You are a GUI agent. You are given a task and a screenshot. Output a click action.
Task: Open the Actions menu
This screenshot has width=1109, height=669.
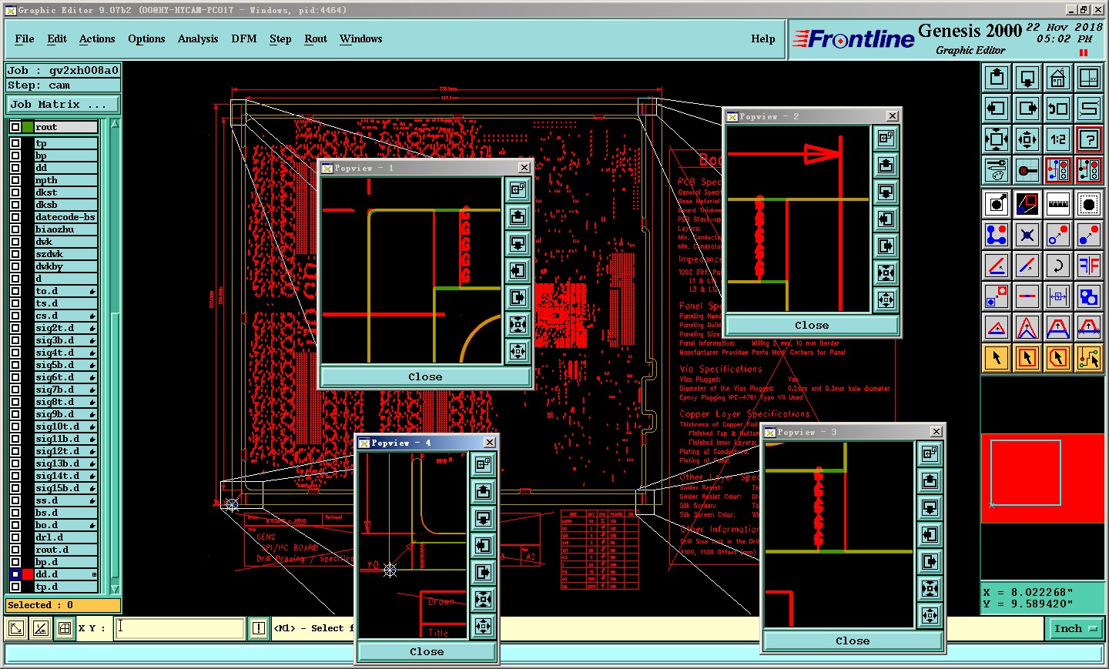coord(97,38)
